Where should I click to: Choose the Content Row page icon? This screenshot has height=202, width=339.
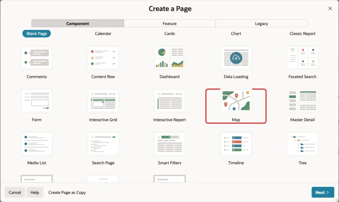(103, 58)
